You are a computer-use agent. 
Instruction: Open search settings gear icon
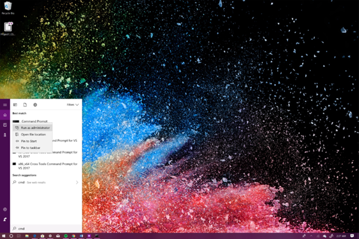pos(5,209)
